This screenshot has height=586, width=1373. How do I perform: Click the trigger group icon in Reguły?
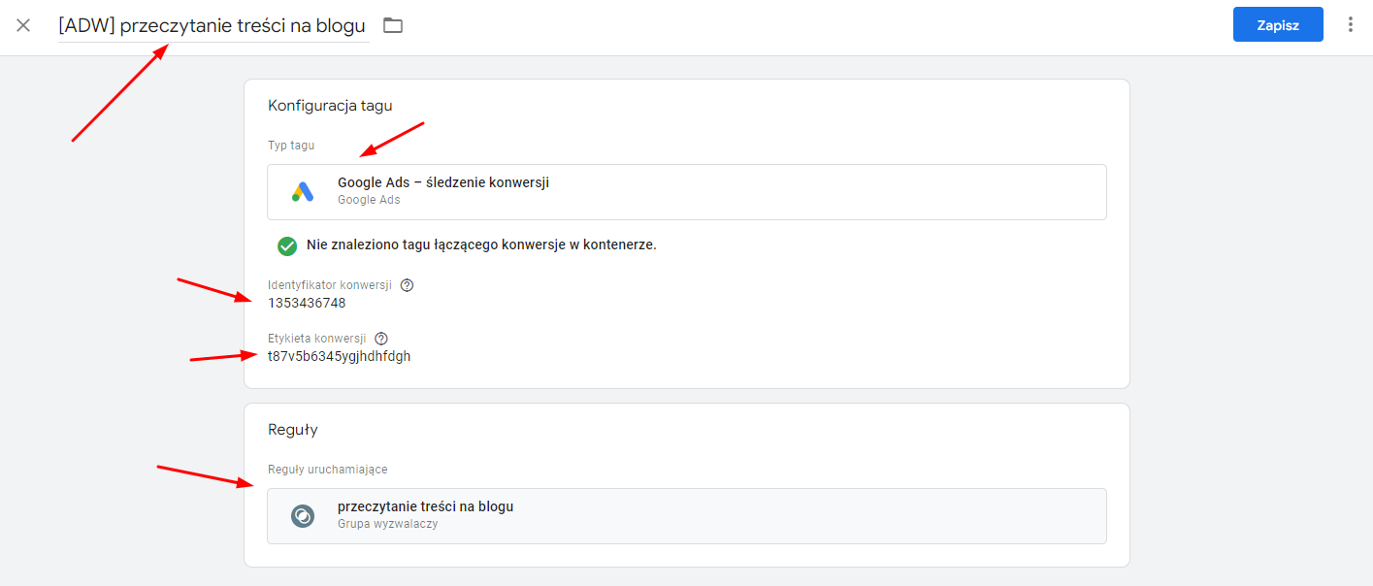point(303,514)
